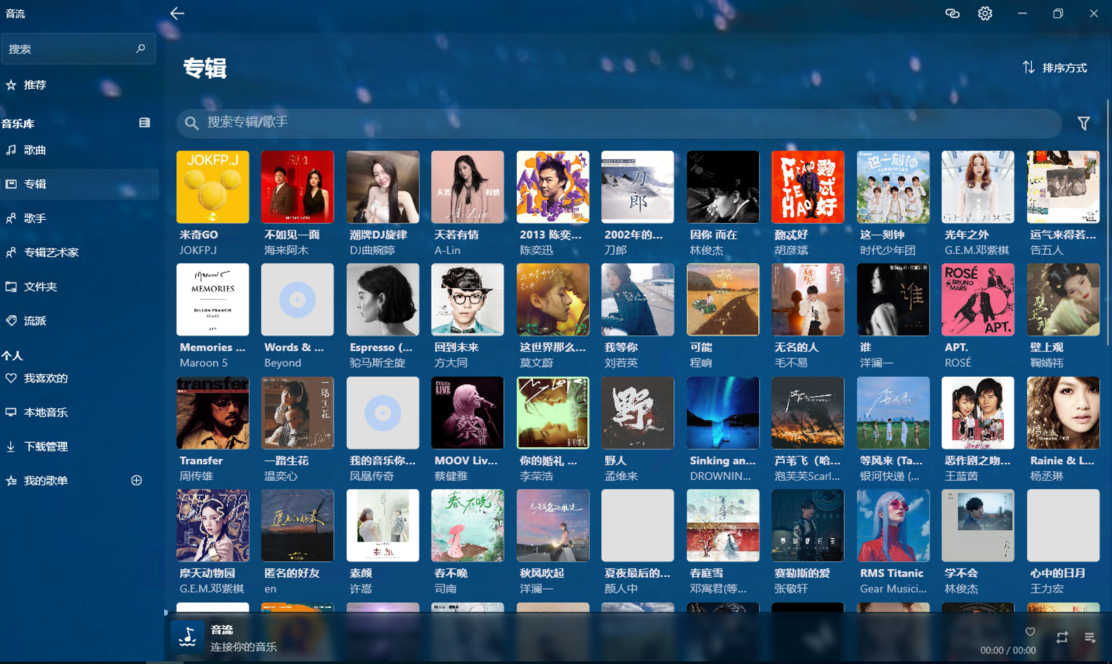Open the 勳忒好 album cover
The height and width of the screenshot is (664, 1112).
click(808, 187)
